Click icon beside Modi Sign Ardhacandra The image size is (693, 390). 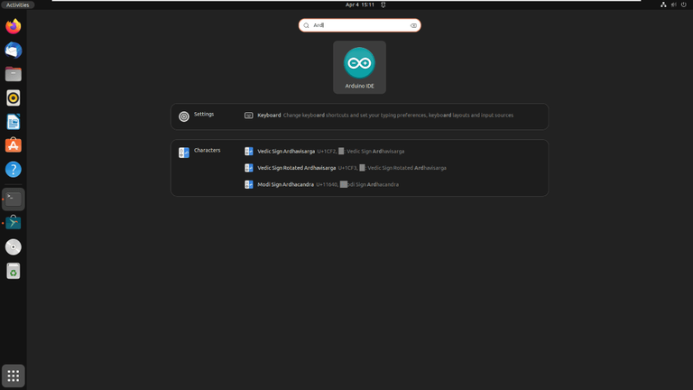point(249,184)
